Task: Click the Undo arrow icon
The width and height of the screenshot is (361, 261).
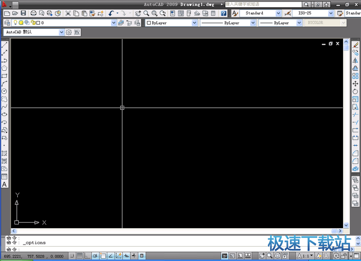Action: 112,13
